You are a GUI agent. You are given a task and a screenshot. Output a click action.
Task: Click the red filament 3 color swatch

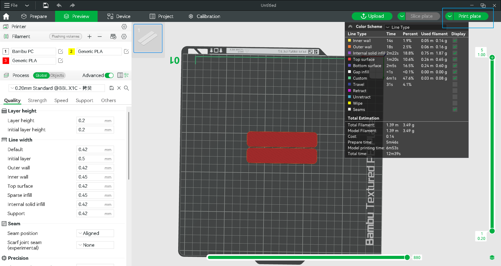[x=5, y=61]
